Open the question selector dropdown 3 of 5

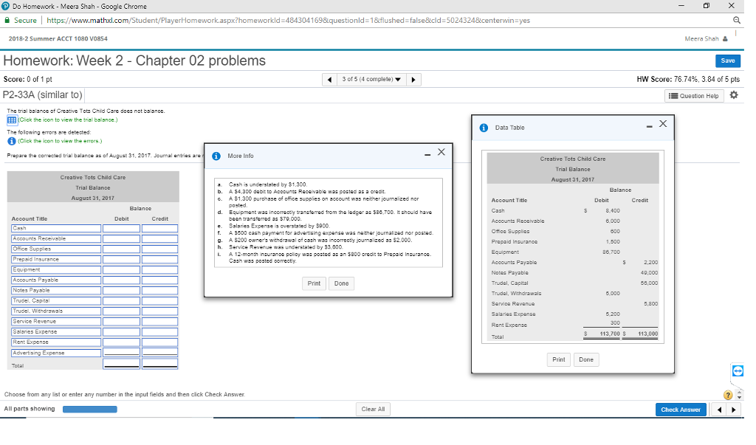[x=371, y=80]
